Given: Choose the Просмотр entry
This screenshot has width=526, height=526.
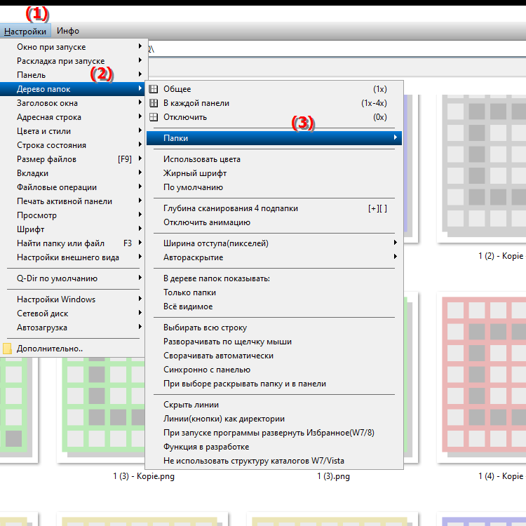Looking at the screenshot, I should [x=72, y=216].
